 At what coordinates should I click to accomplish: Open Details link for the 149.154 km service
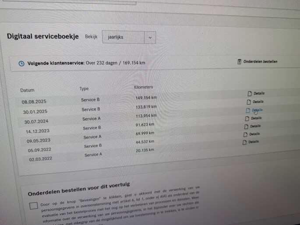click(259, 93)
